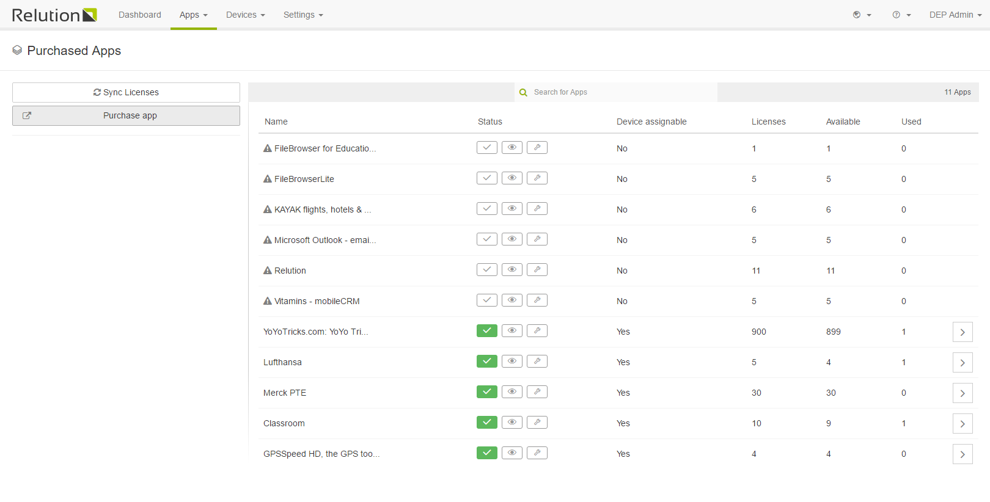The image size is (990, 502).
Task: Expand the GPSSpeed HD row arrow
Action: (963, 454)
